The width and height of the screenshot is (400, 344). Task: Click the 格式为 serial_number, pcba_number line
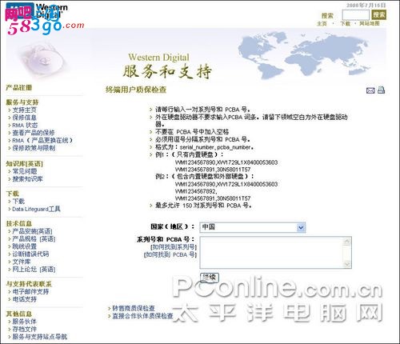point(204,147)
